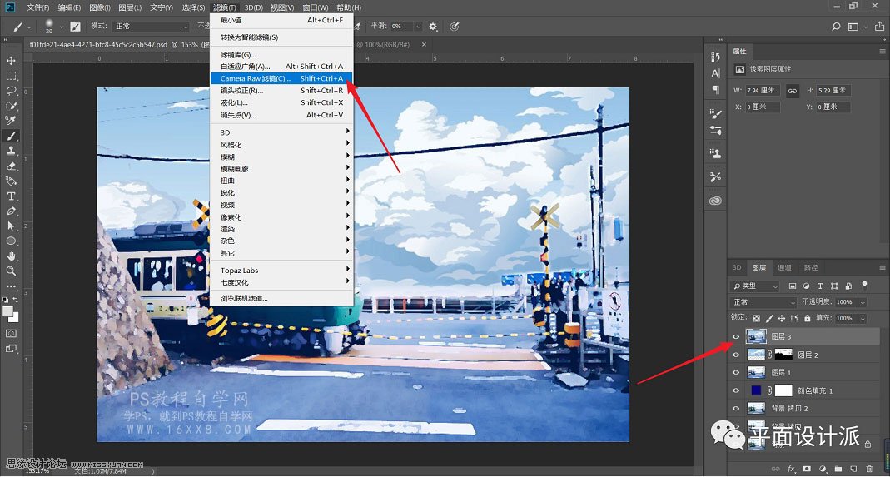The image size is (890, 477).
Task: Select the Hand tool
Action: (x=11, y=256)
